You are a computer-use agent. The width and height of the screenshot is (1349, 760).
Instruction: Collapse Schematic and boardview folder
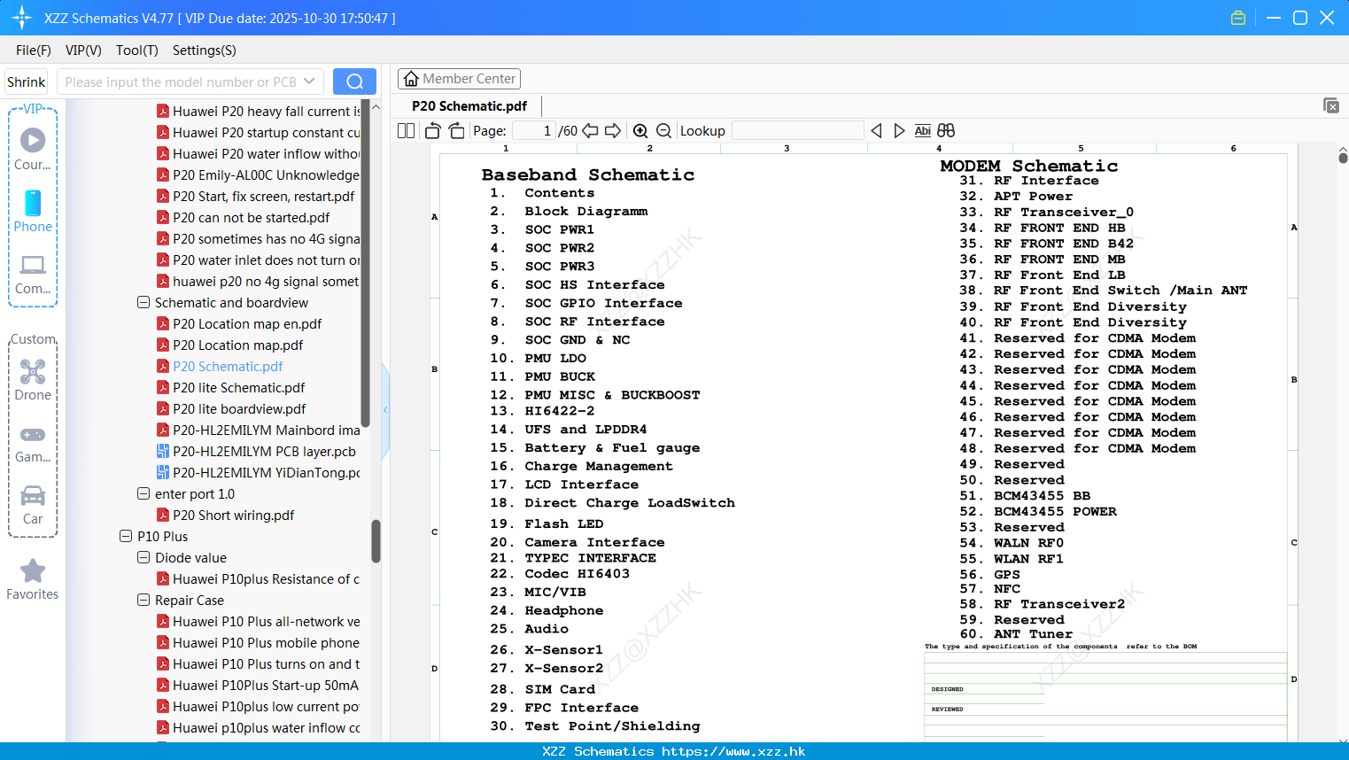(143, 302)
